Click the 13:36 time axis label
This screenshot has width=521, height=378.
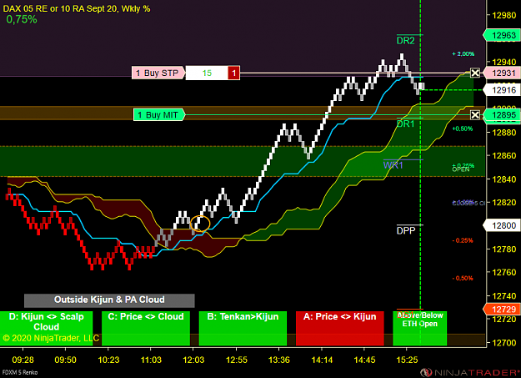pos(278,360)
